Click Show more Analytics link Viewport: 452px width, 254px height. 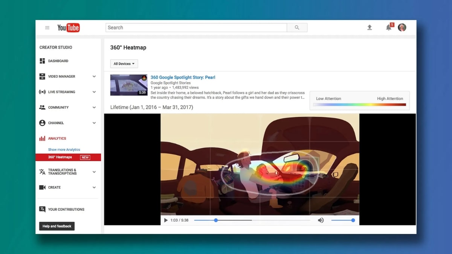pos(64,149)
